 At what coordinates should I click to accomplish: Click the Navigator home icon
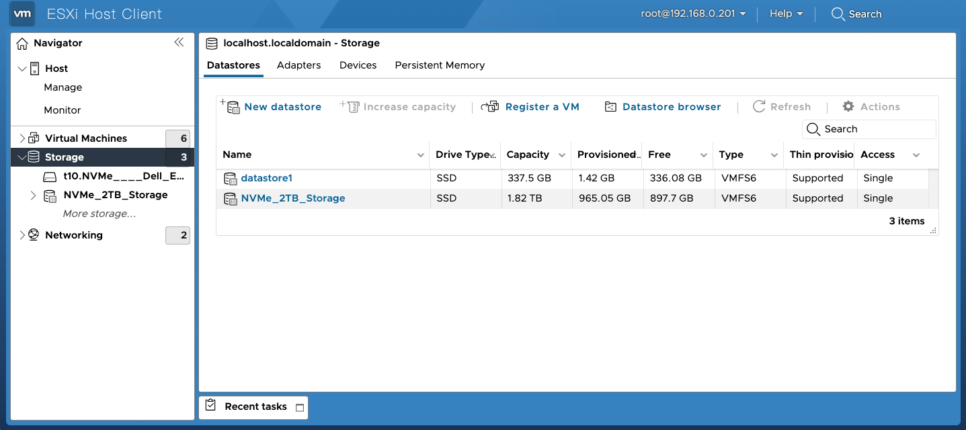pyautogui.click(x=22, y=43)
